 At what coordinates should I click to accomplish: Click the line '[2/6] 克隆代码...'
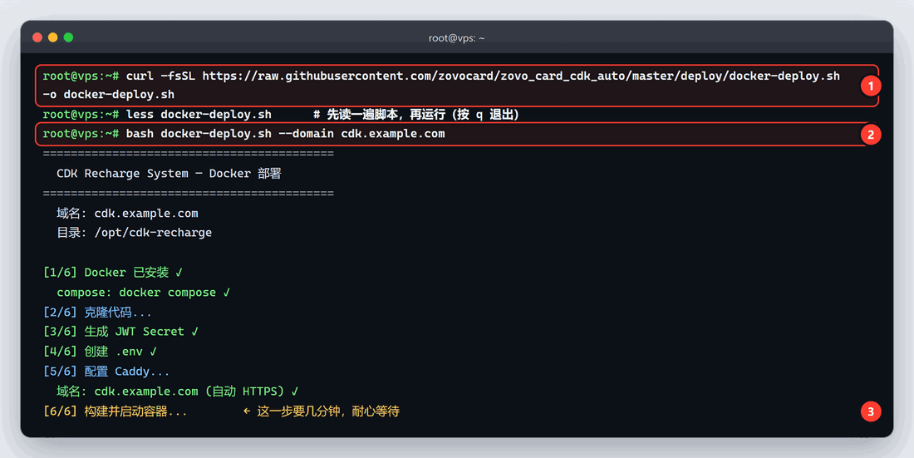click(97, 313)
